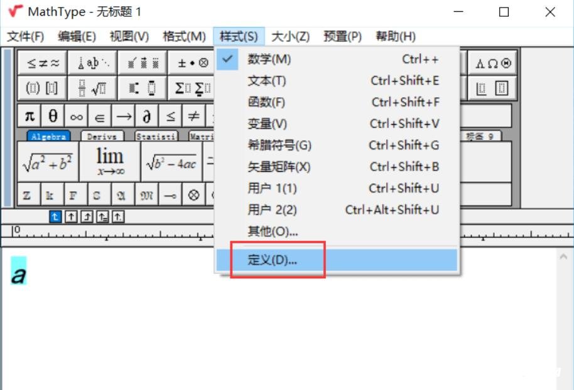574x390 pixels.
Task: Insert the theta symbol
Action: click(x=51, y=115)
